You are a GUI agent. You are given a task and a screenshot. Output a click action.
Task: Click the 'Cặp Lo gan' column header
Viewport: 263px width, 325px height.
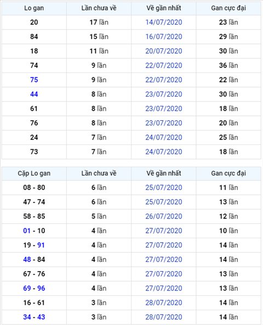pyautogui.click(x=34, y=173)
